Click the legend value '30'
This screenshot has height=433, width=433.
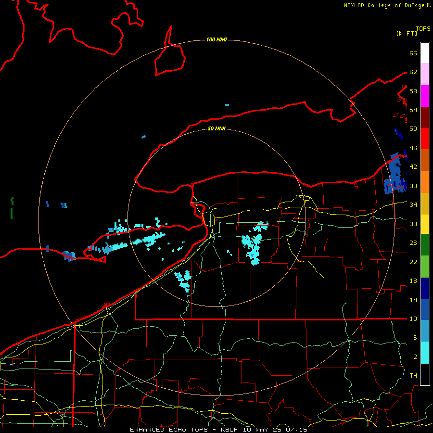click(x=413, y=224)
